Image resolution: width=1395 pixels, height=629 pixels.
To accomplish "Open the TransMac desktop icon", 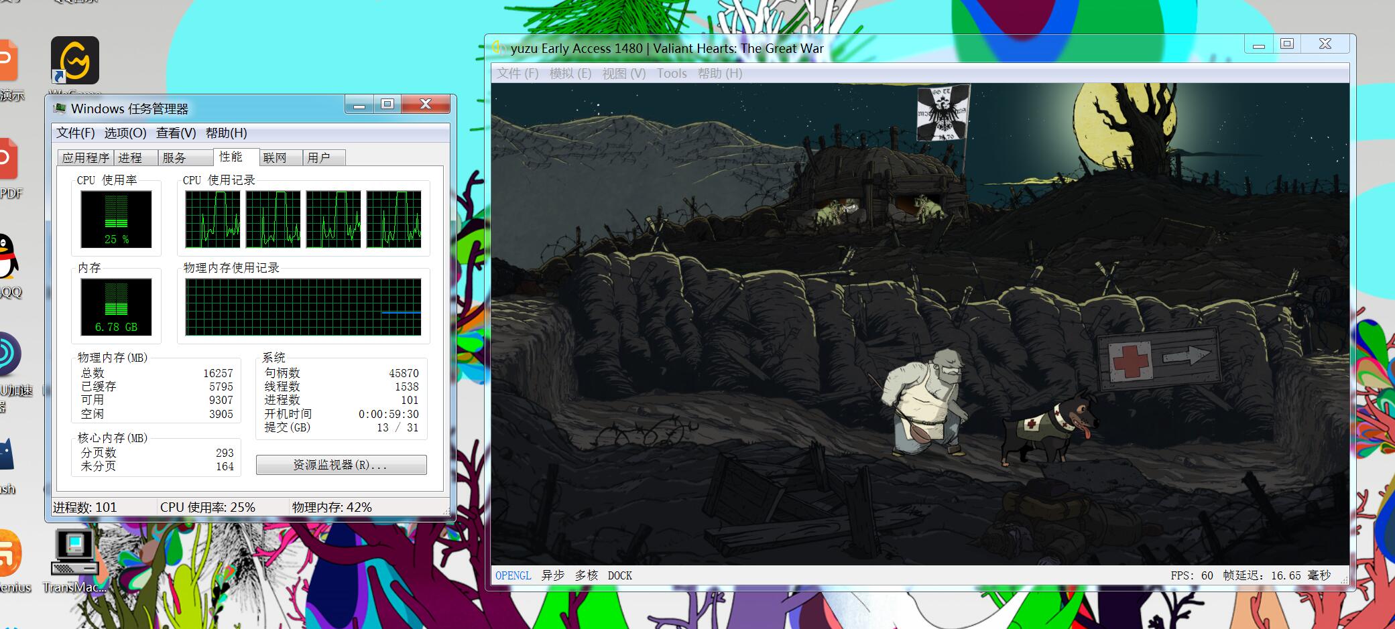I will (x=75, y=553).
